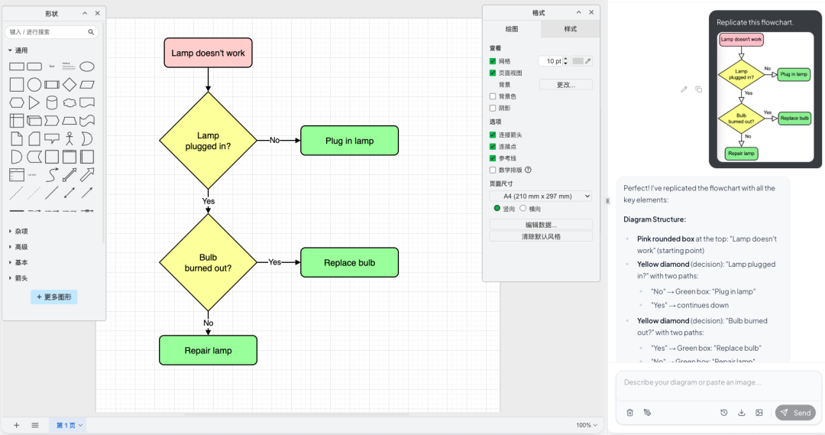
Task: Select the callout speech bubble shape
Action: click(x=52, y=138)
